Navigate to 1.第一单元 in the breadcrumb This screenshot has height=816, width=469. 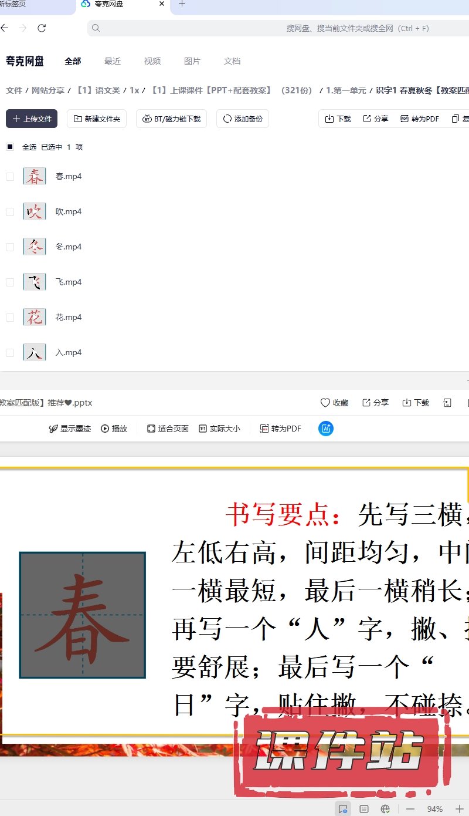(x=346, y=90)
